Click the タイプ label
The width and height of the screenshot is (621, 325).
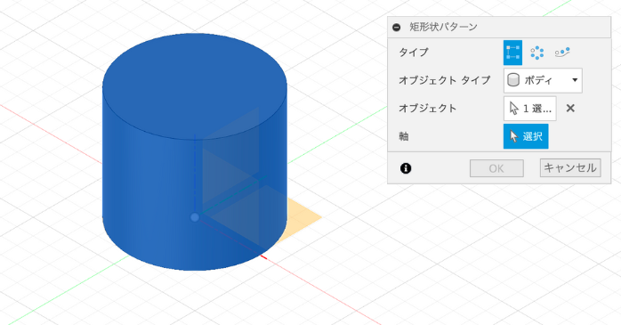pos(414,53)
